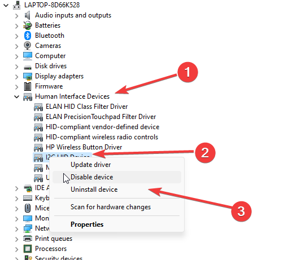Click the Print queues printer icon
284x260 pixels.
pyautogui.click(x=28, y=239)
